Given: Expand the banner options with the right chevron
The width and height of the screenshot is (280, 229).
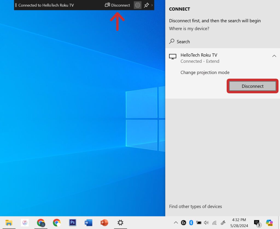Looking at the screenshot, I should pos(152,5).
